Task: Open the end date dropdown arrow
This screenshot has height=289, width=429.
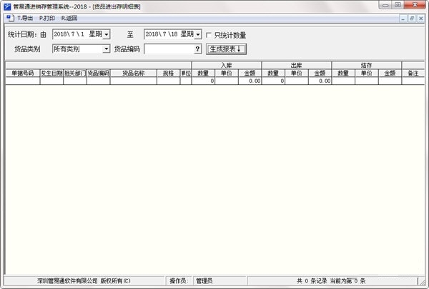Action: [x=198, y=35]
